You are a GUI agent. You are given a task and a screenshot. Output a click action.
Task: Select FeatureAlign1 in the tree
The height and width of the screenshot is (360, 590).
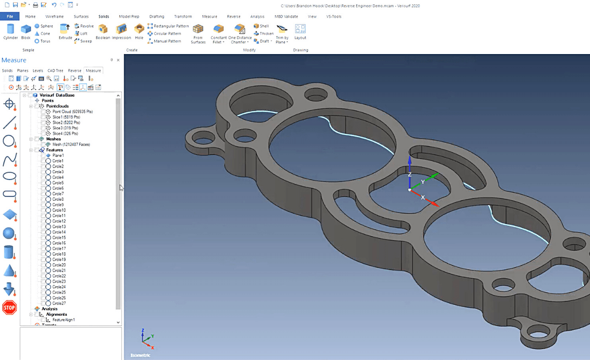tap(63, 320)
